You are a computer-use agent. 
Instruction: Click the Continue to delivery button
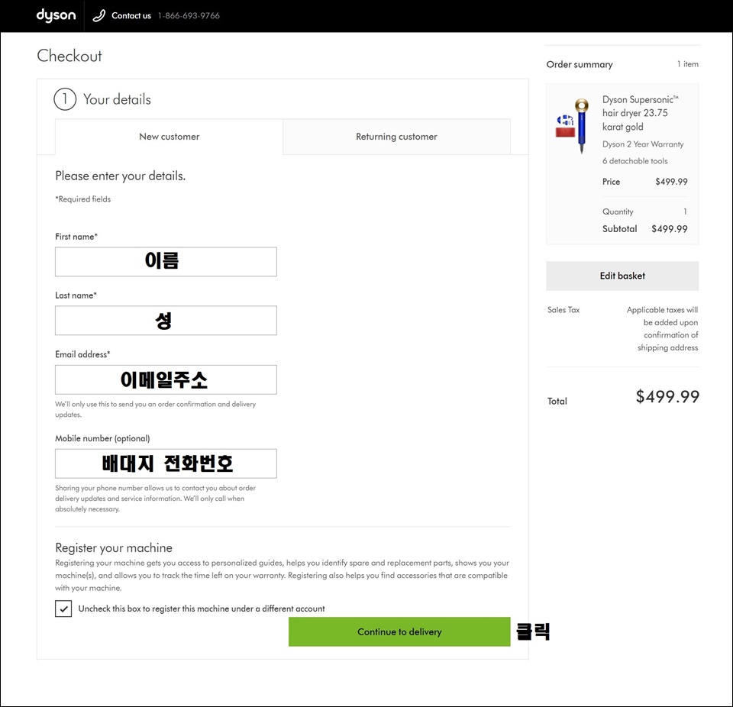(x=399, y=631)
